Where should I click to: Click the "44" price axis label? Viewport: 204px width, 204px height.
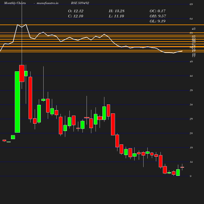[x=191, y=76]
